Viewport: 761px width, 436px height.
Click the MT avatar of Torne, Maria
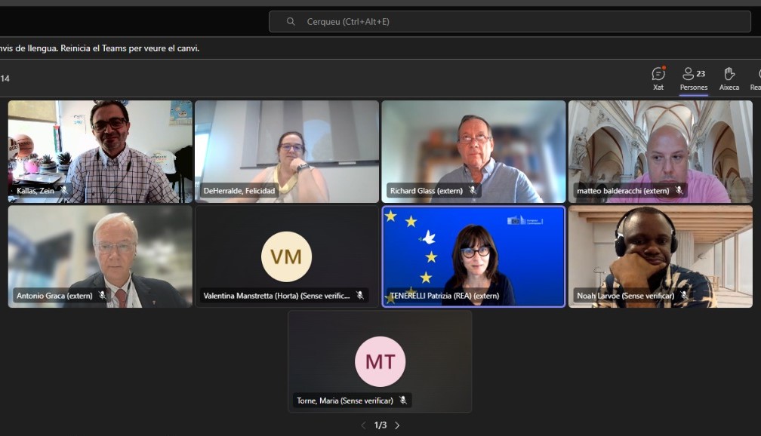(x=380, y=361)
